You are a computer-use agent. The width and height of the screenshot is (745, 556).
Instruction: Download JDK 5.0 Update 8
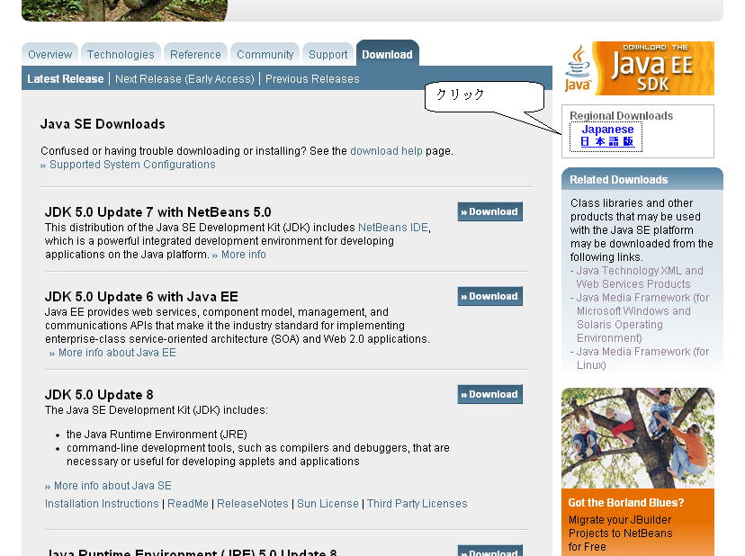click(x=489, y=394)
